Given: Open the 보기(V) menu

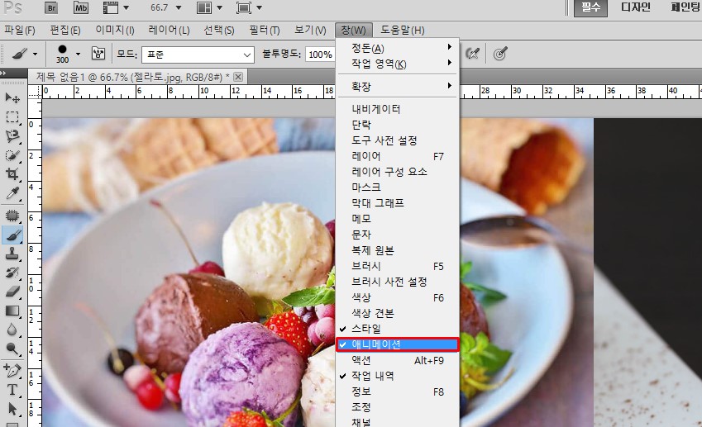Looking at the screenshot, I should click(x=310, y=30).
